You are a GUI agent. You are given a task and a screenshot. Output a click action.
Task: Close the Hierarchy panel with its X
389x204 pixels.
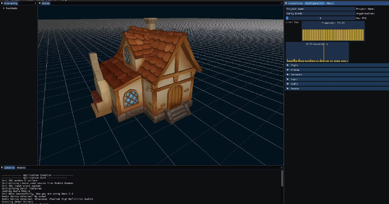[35, 3]
